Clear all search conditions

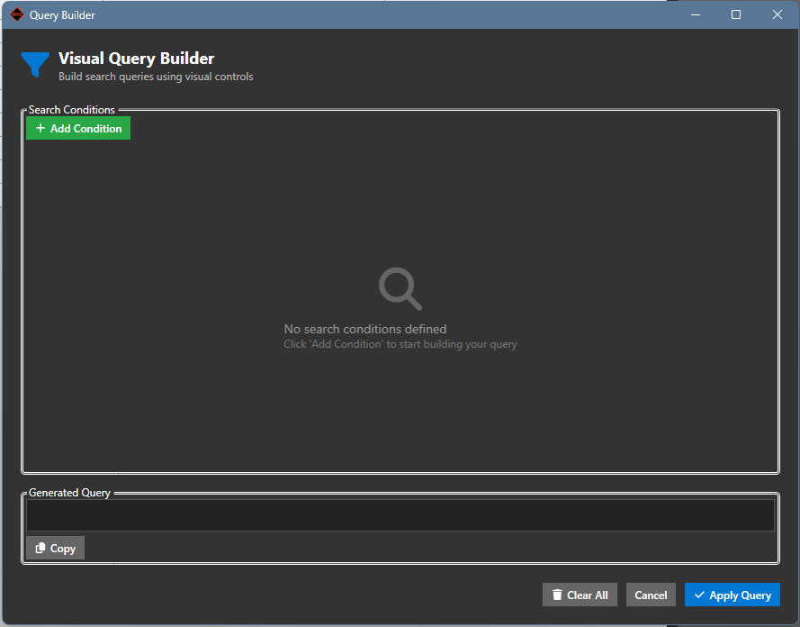click(580, 595)
